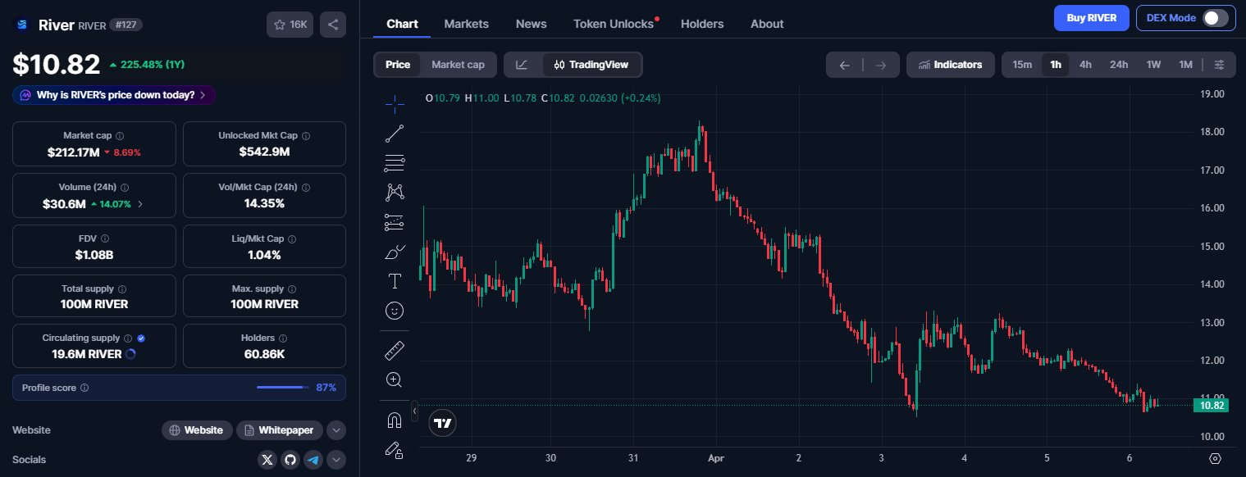This screenshot has width=1246, height=477.
Task: Select the text annotation tool
Action: (x=395, y=281)
